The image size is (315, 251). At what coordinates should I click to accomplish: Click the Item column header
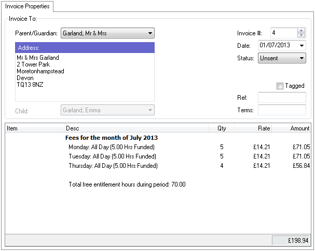click(x=34, y=128)
